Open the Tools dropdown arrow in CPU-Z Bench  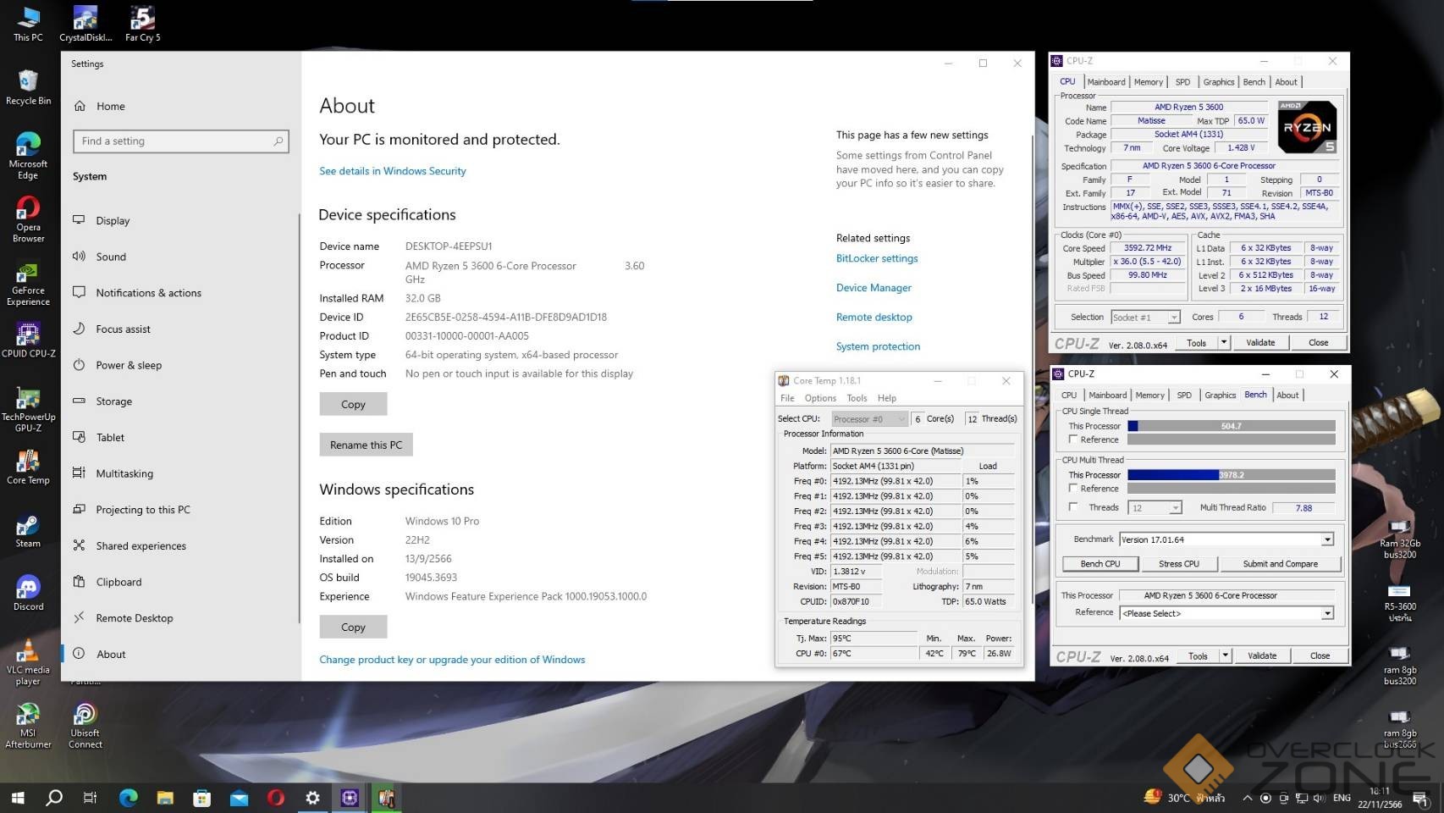1225,655
